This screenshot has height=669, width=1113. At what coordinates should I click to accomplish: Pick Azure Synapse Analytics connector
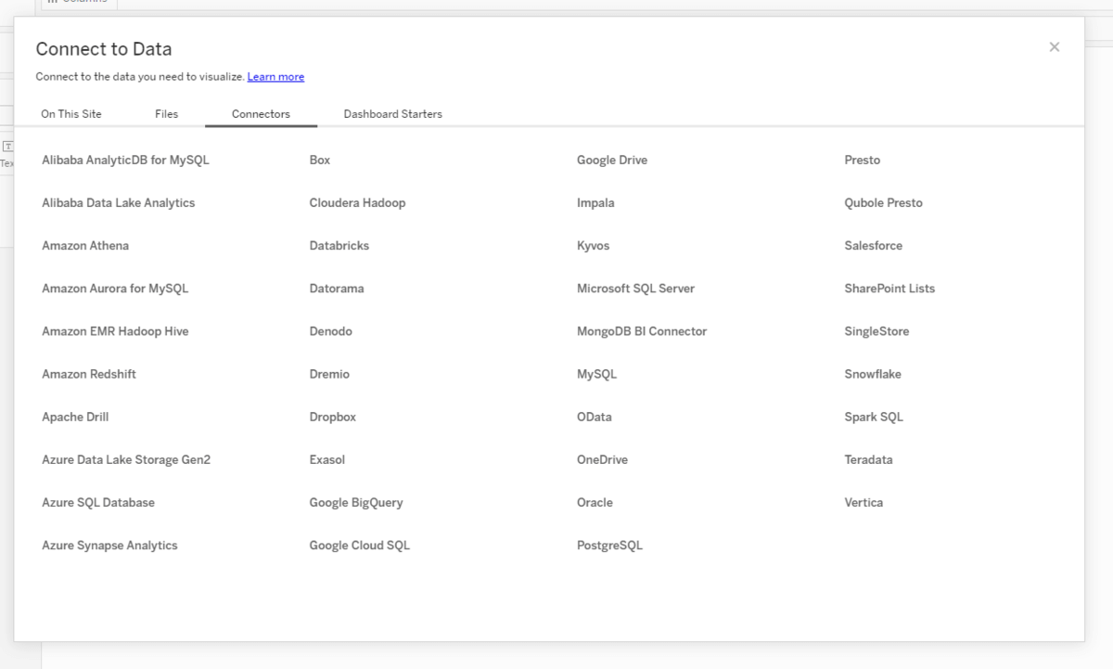[109, 546]
